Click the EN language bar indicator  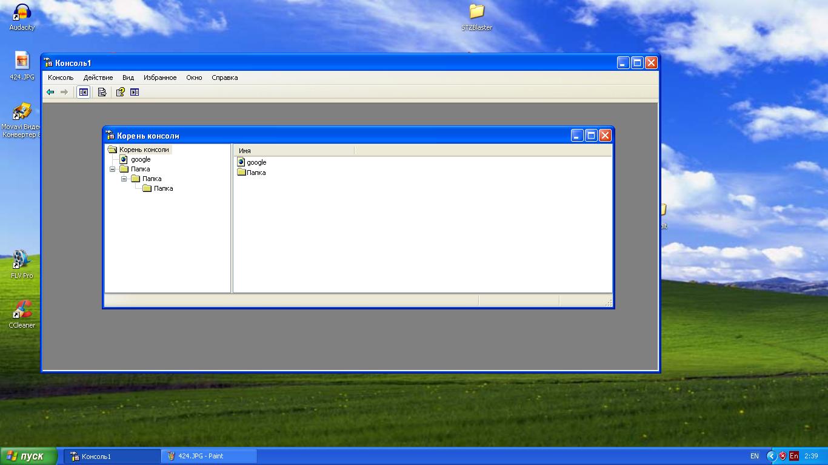click(755, 456)
